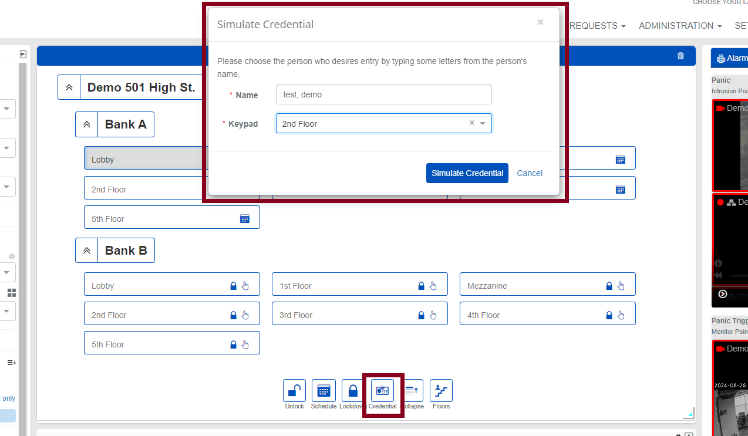The image size is (748, 436).
Task: Open the Requests menu
Action: pyautogui.click(x=597, y=26)
